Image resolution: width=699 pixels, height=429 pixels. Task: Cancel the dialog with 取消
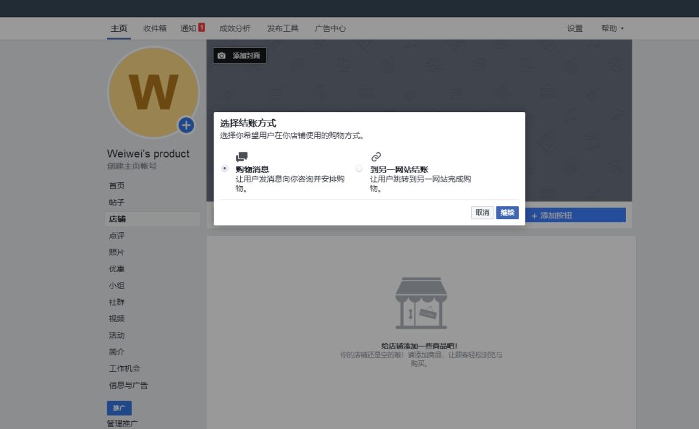[482, 213]
